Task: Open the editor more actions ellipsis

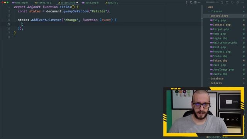Action: point(200,2)
